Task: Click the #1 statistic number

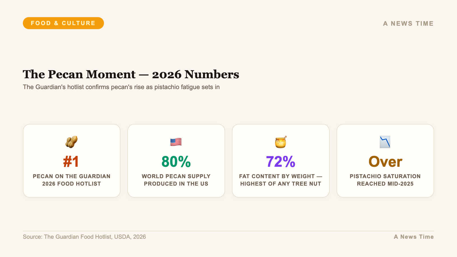Action: pyautogui.click(x=71, y=162)
